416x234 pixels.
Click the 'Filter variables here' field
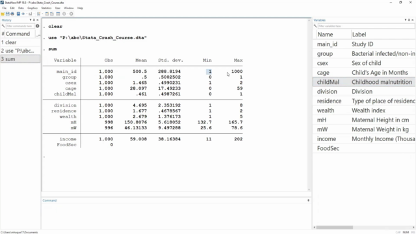click(x=366, y=26)
